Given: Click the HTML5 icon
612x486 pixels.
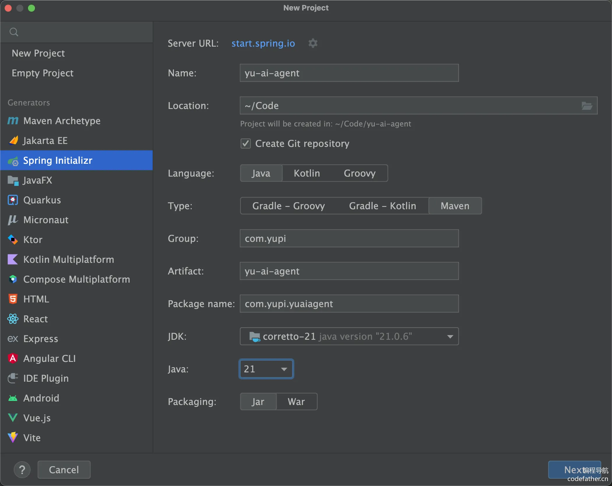Looking at the screenshot, I should (x=13, y=299).
